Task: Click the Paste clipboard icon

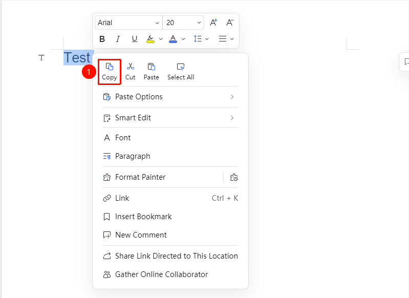Action: pos(152,67)
